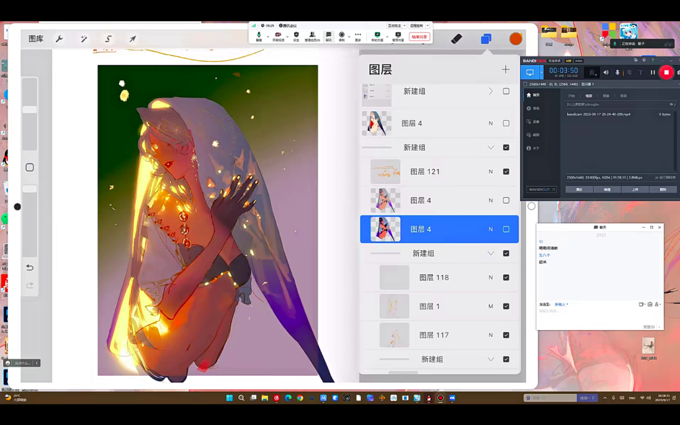Pause the Bandicam recording
Viewport: 680px width, 425px height.
pyautogui.click(x=653, y=72)
